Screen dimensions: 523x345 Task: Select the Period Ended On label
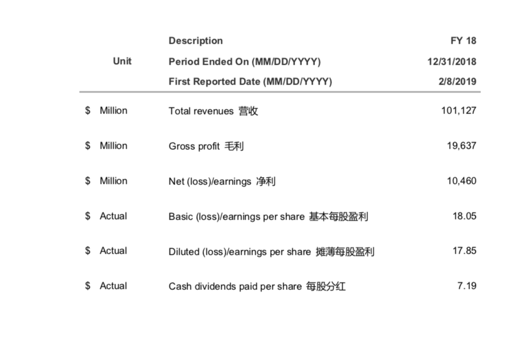(244, 61)
